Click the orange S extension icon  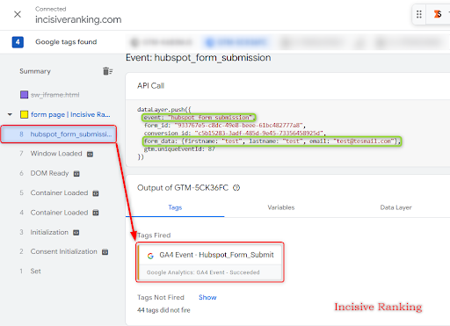(x=438, y=14)
